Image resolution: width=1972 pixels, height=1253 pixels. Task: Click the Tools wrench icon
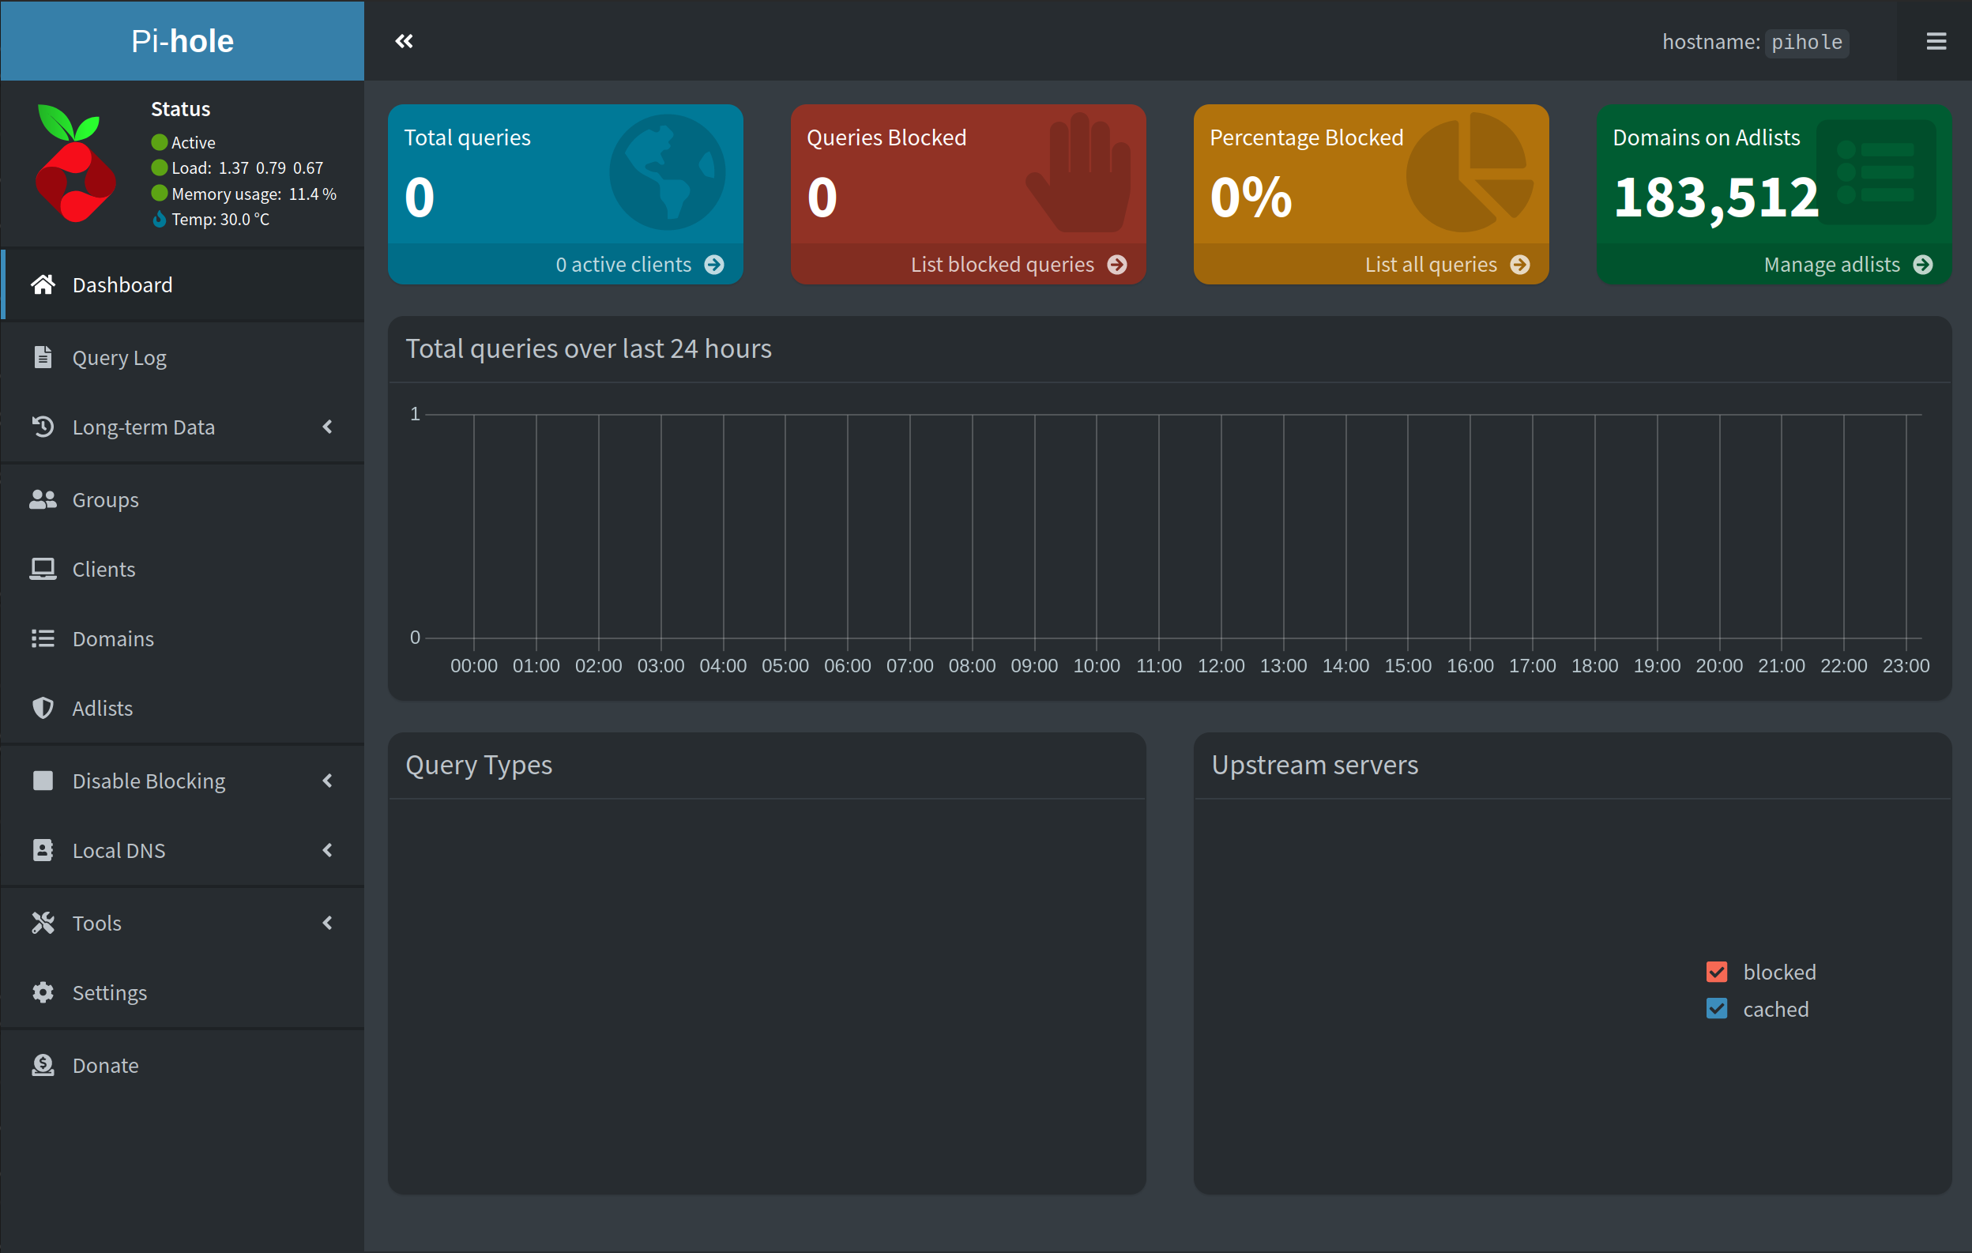(43, 923)
